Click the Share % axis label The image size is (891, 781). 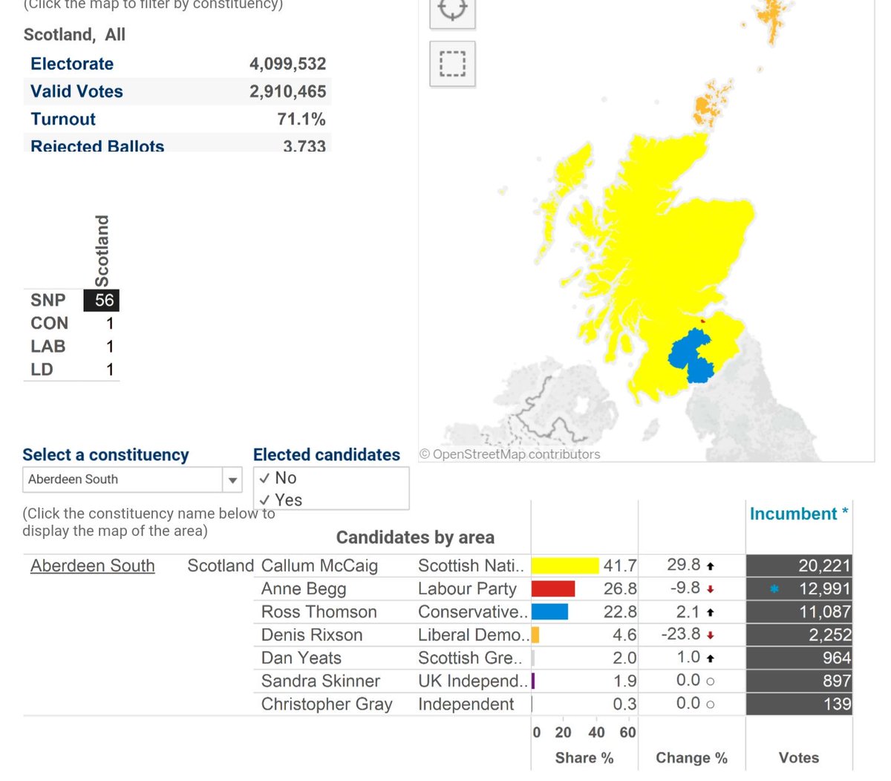coord(584,758)
